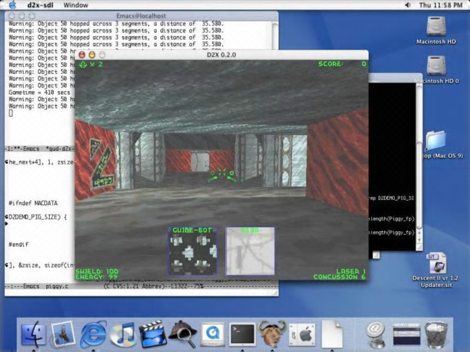
Task: Click the terminal window scrollbar down arrow
Action: coord(419,240)
